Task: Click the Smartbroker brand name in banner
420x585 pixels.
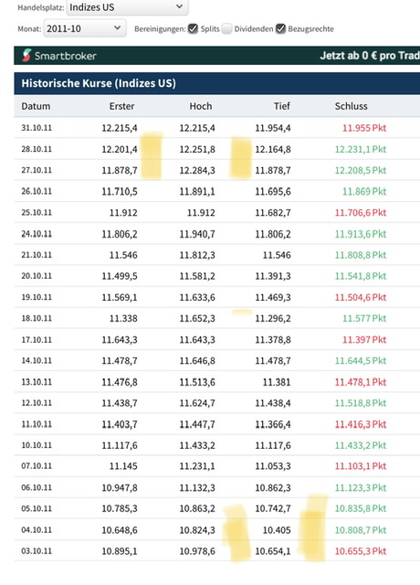Action: point(66,56)
